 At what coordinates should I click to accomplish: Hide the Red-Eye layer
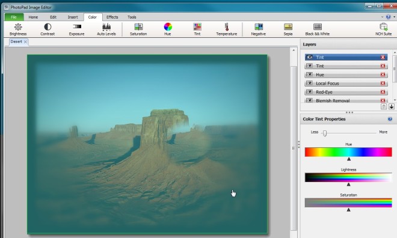click(309, 92)
